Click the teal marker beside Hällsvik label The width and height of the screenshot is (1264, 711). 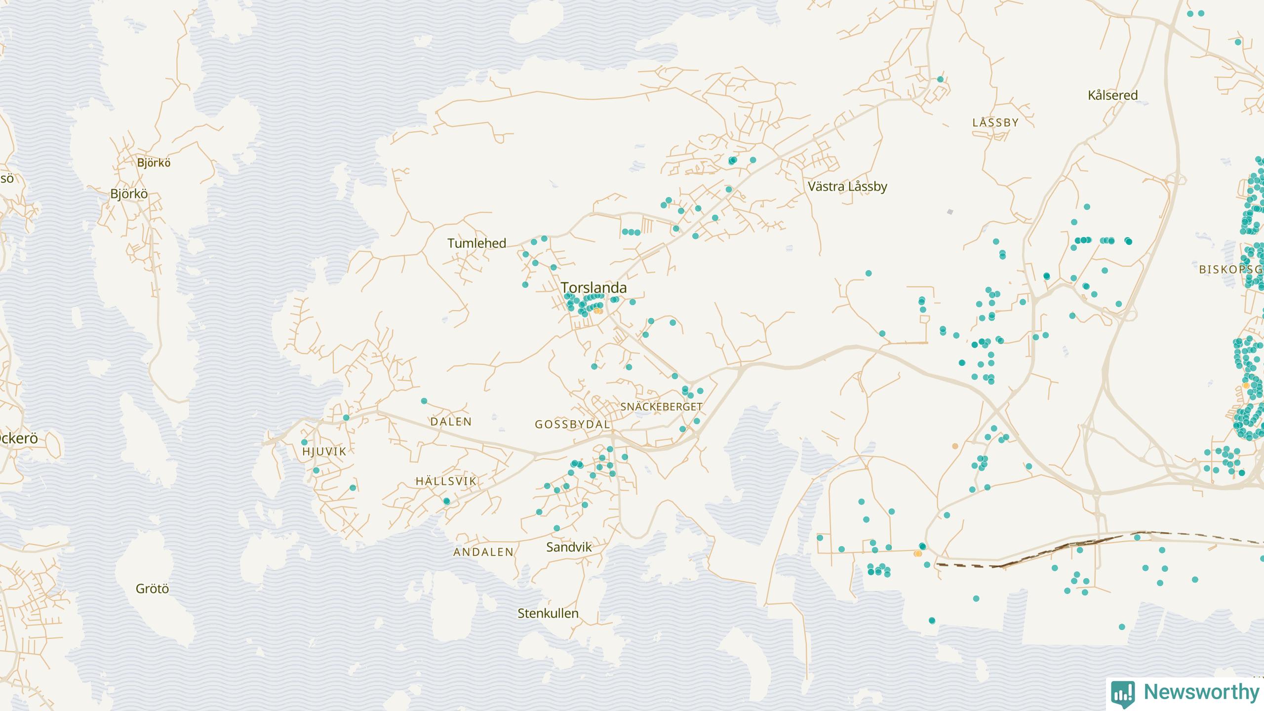[446, 501]
